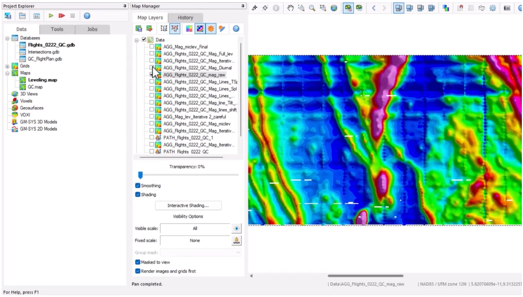
Task: Collapse the Maps tree node
Action: click(7, 73)
